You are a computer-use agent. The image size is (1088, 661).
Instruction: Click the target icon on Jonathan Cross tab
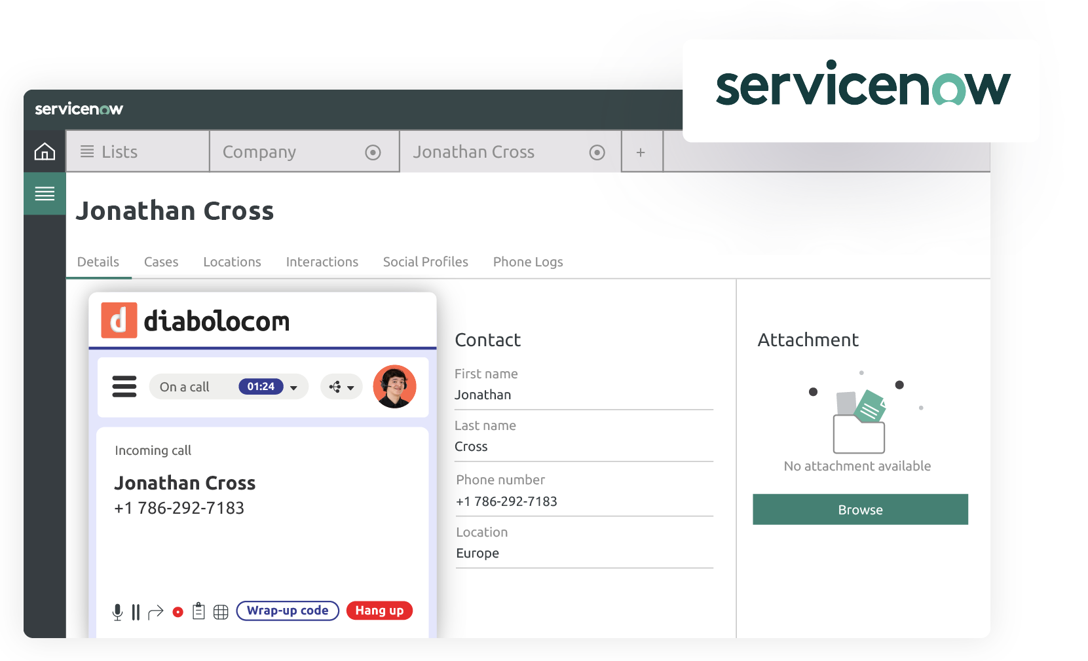pos(596,152)
